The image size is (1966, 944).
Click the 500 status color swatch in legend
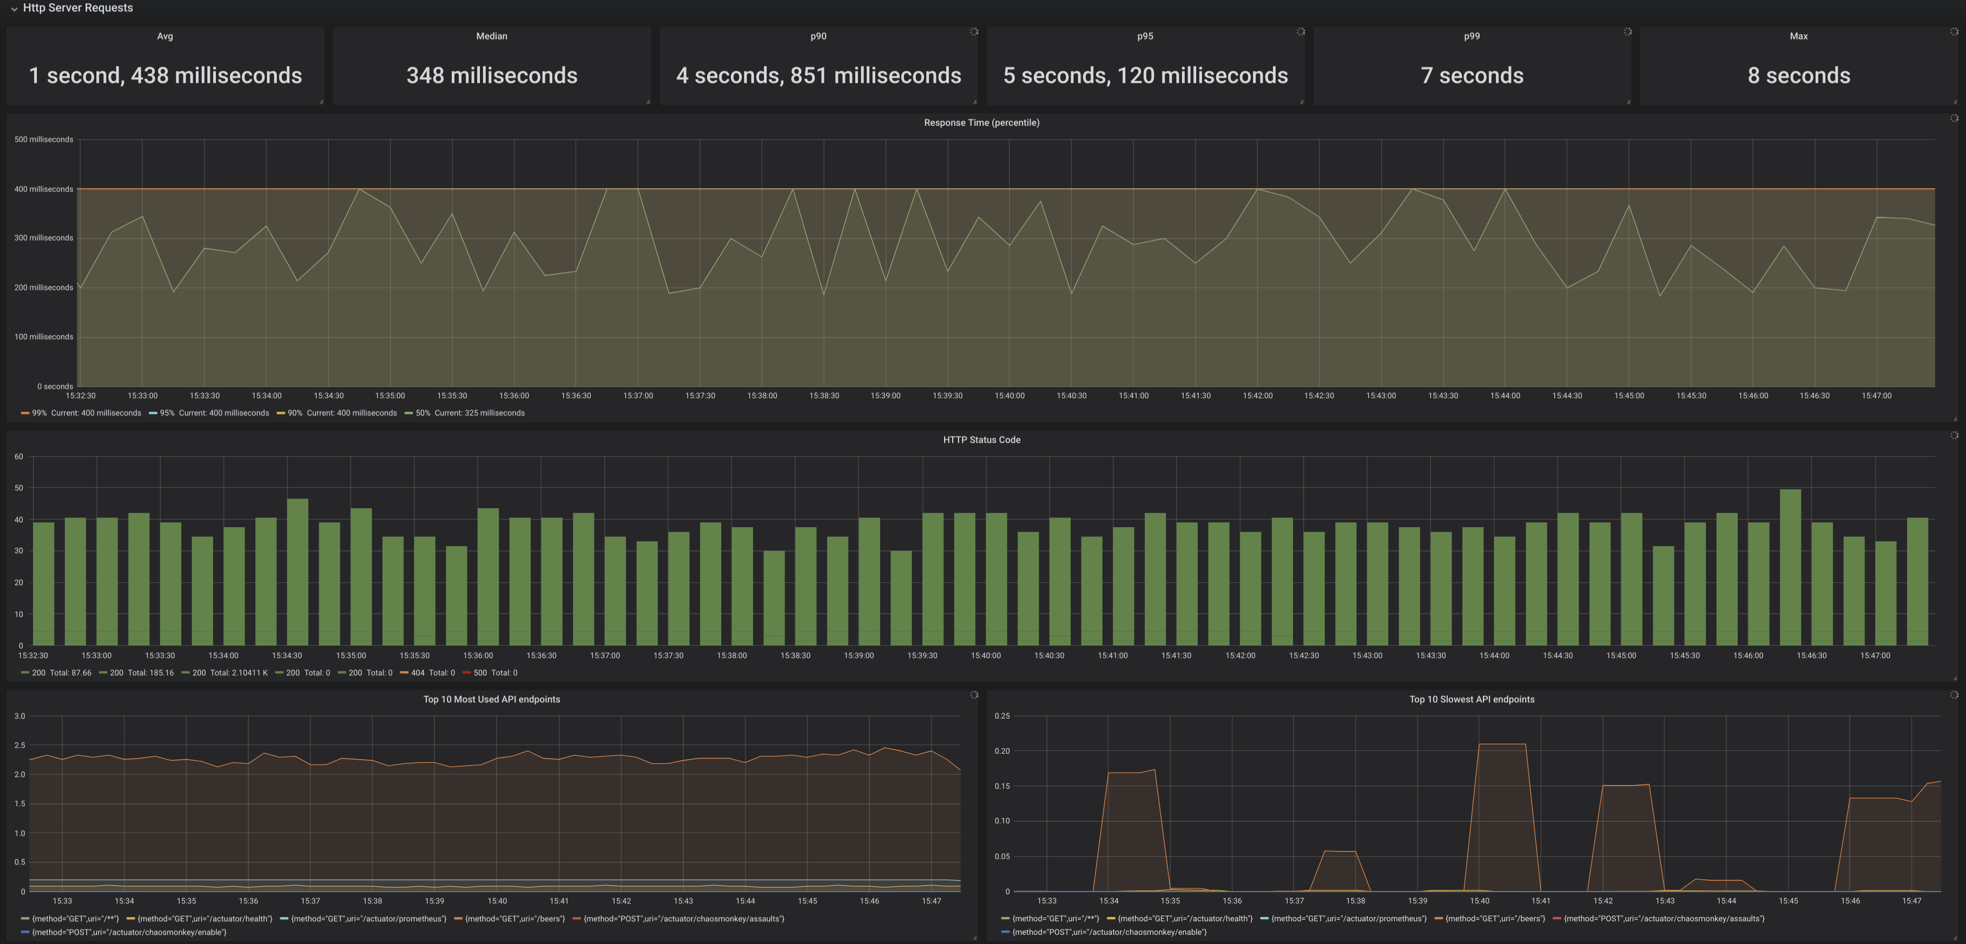466,673
